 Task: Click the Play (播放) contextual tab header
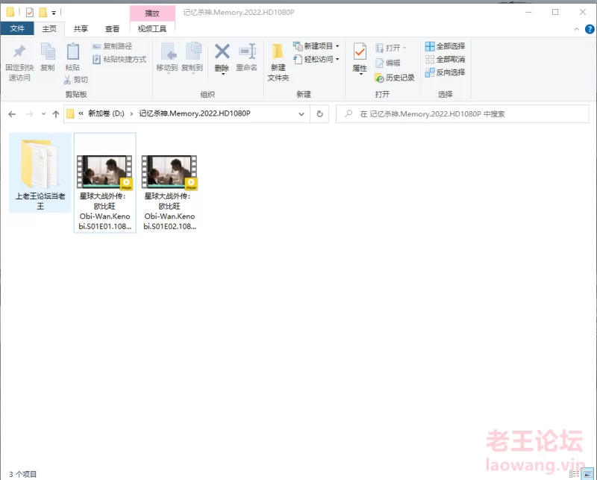[x=152, y=13]
